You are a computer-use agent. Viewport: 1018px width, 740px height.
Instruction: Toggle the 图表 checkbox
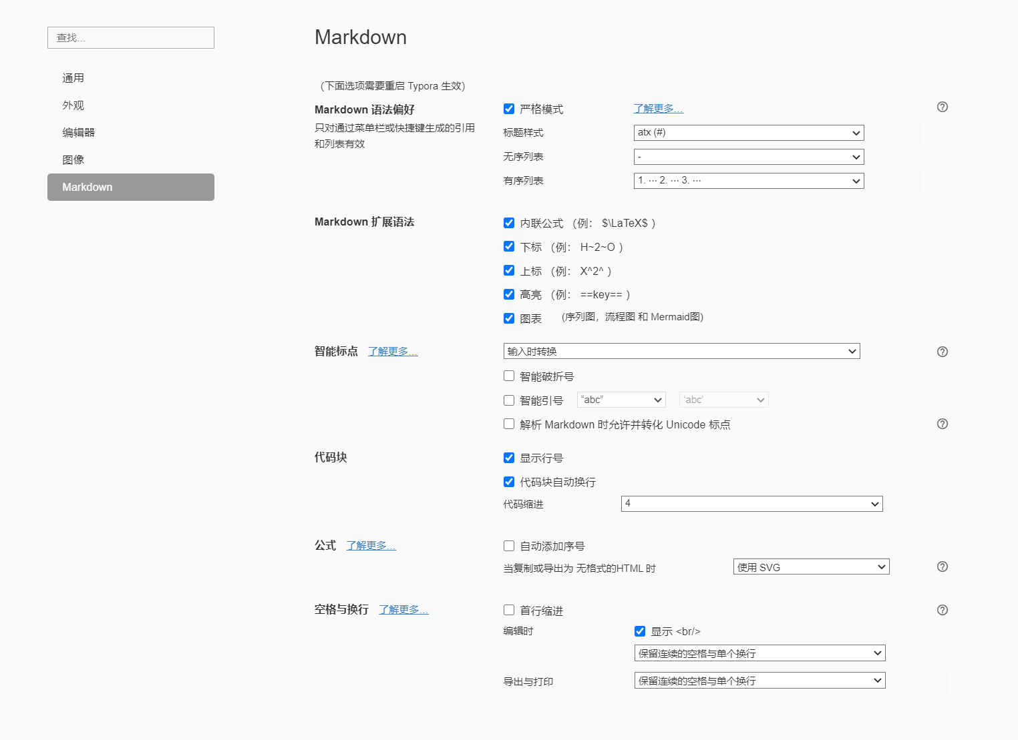509,318
